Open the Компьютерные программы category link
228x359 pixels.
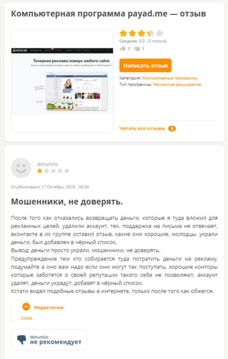pos(170,78)
